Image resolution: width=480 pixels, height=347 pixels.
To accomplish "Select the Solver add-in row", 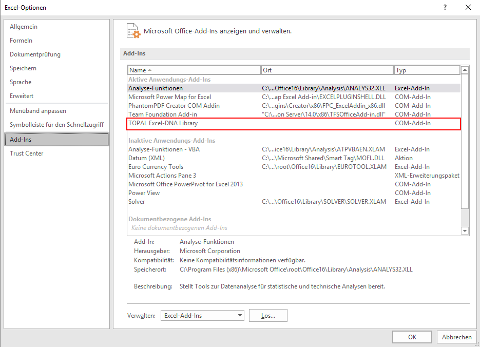I will 137,202.
